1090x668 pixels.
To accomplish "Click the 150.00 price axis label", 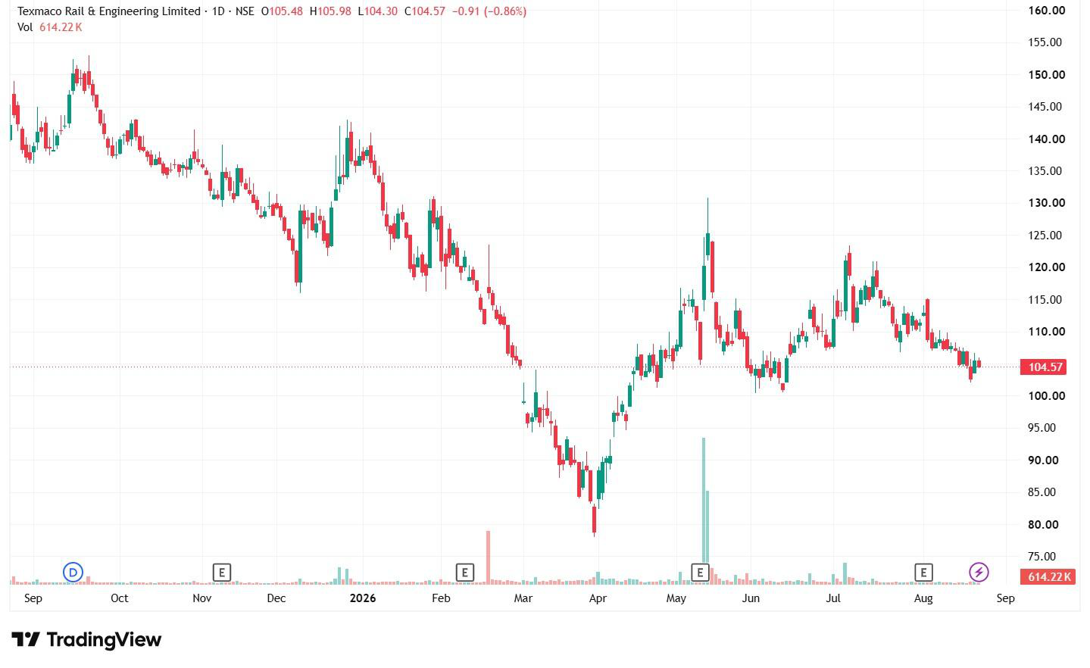I will tap(1046, 75).
